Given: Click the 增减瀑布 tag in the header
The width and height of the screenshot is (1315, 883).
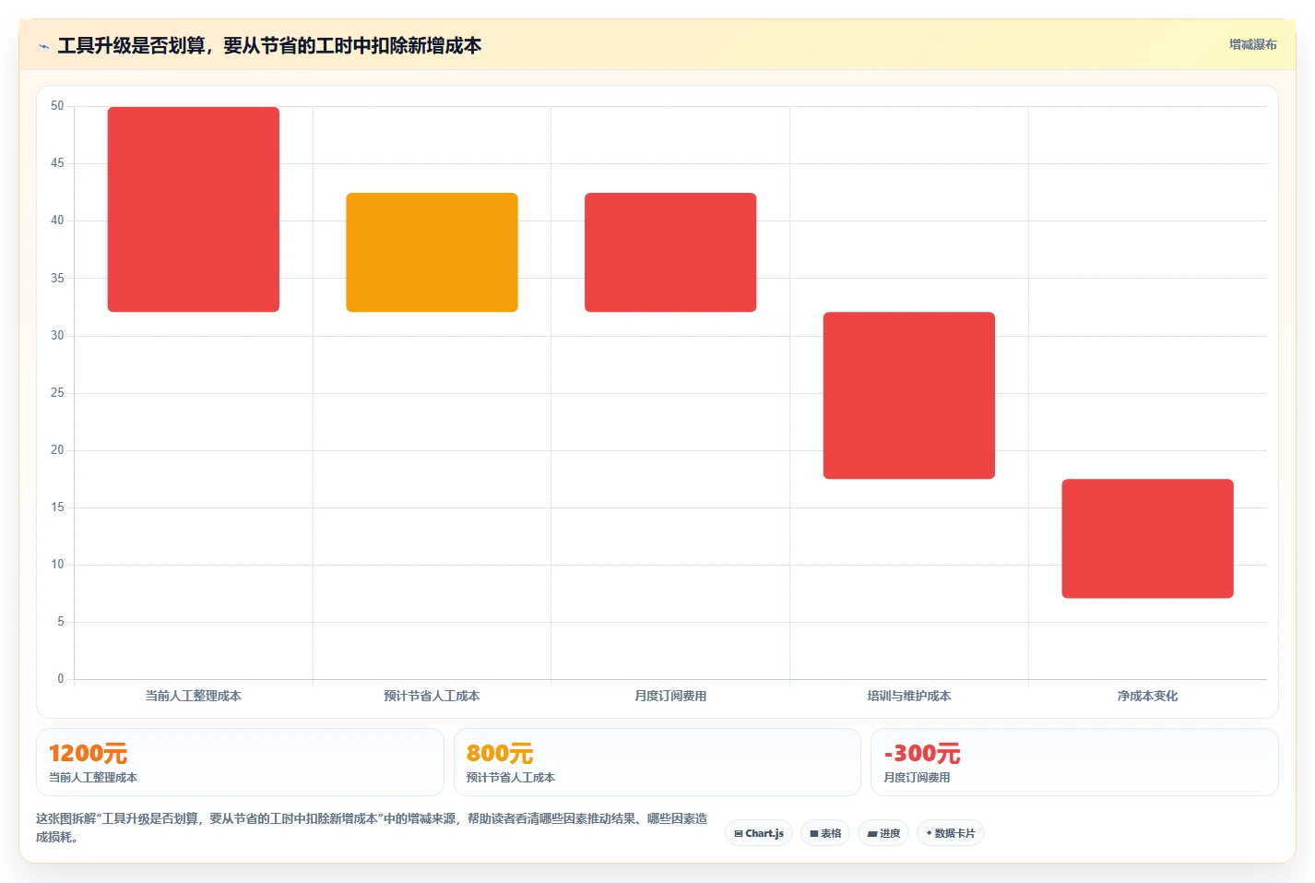Looking at the screenshot, I should [1252, 44].
